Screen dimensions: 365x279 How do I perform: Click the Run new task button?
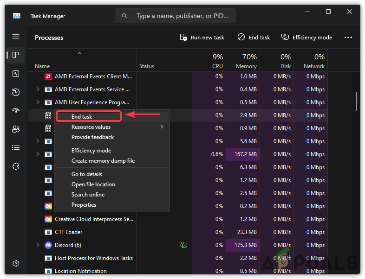202,38
